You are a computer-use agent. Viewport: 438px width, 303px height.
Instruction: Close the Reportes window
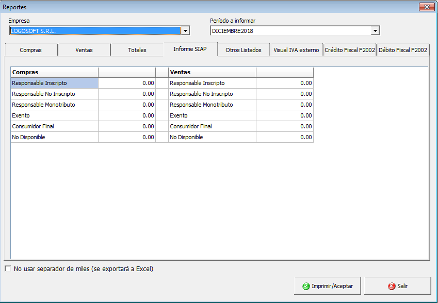coord(427,7)
